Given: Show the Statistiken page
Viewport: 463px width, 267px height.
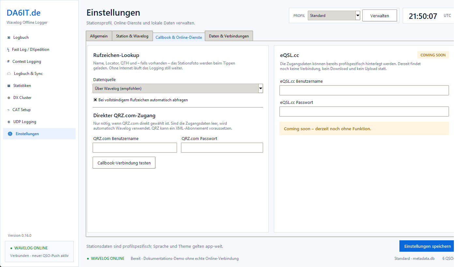Looking at the screenshot, I should click(39, 86).
